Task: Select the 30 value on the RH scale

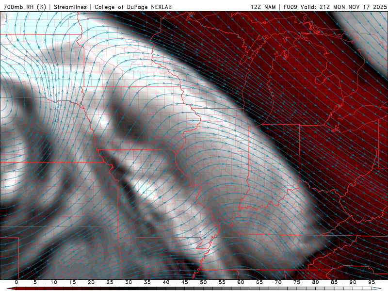Action: (129, 282)
